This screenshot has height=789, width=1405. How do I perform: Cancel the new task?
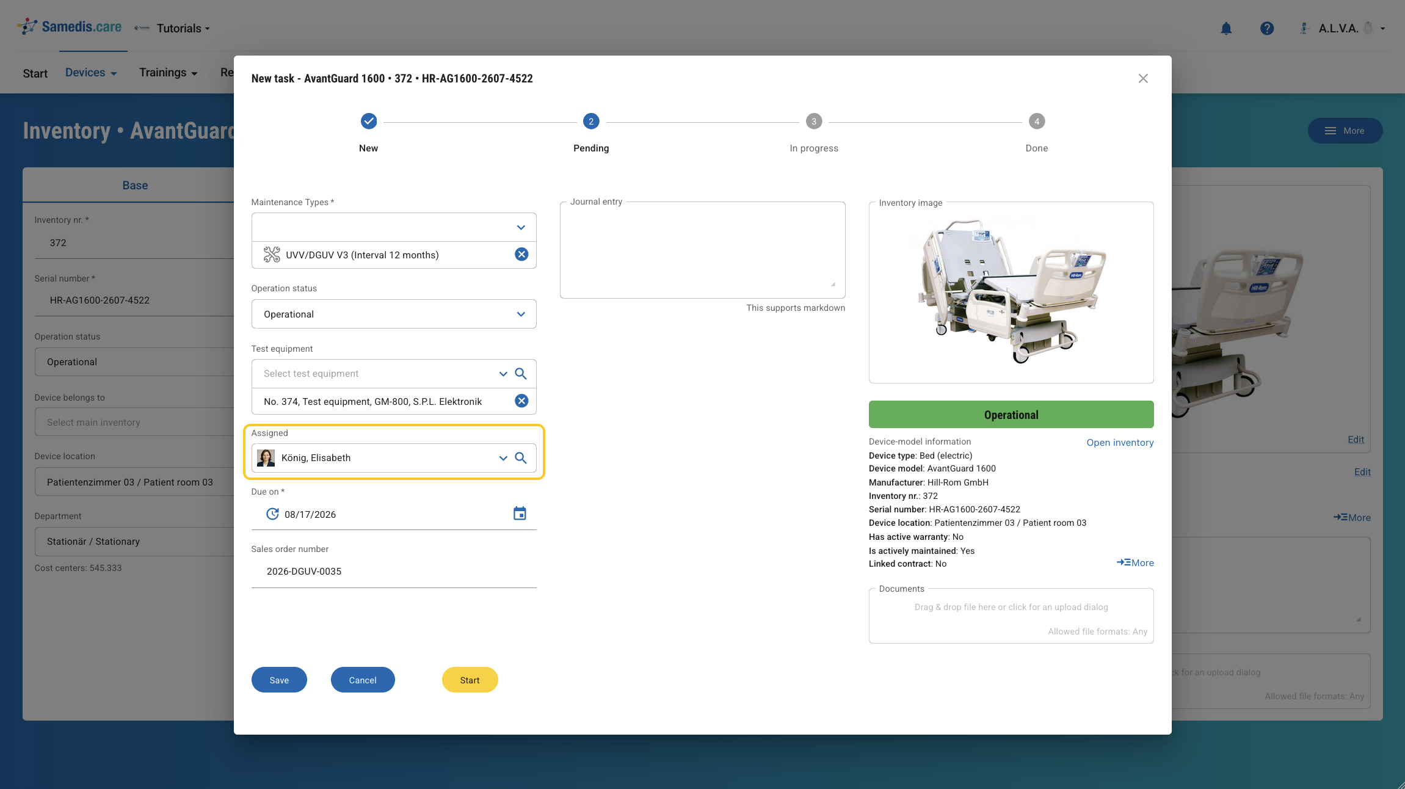363,680
